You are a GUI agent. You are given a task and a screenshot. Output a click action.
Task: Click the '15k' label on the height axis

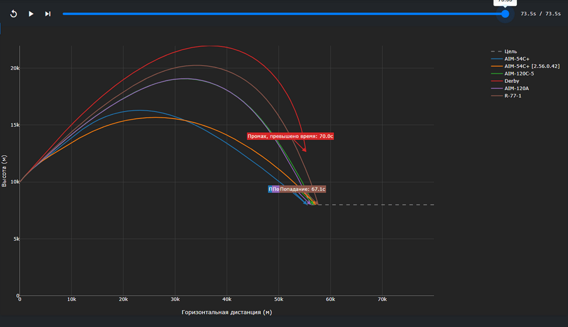pyautogui.click(x=15, y=125)
